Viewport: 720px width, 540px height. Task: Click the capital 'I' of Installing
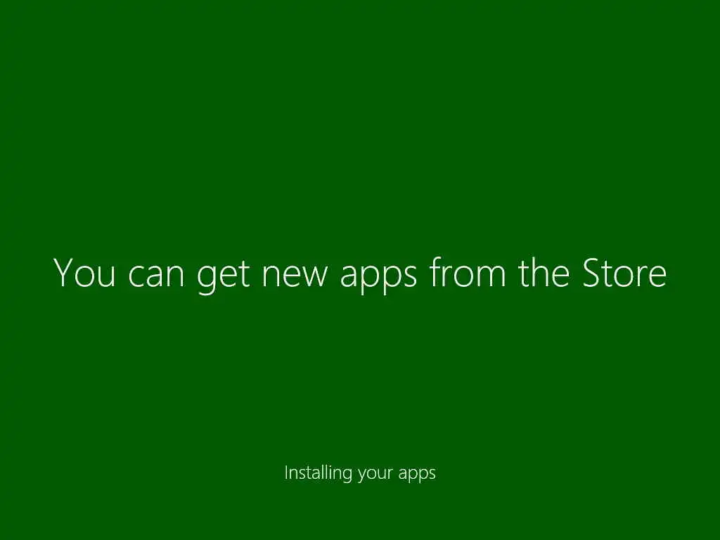coord(285,472)
